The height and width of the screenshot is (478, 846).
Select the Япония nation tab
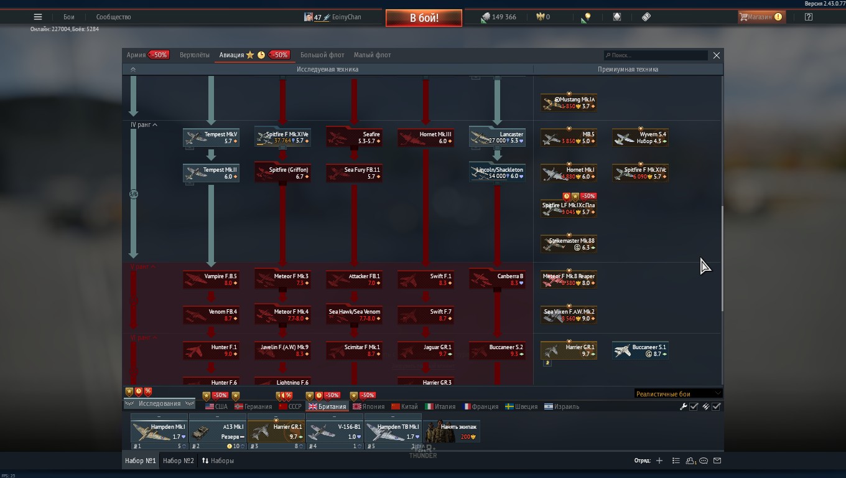369,407
